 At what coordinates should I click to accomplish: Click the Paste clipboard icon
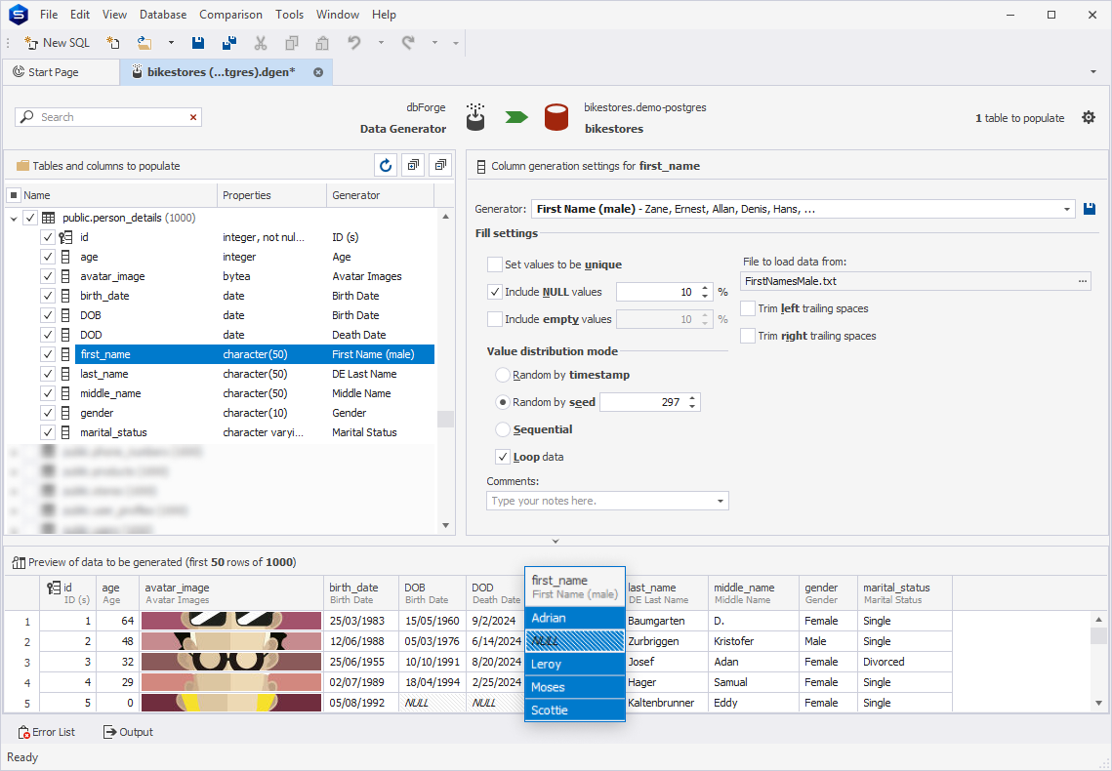[x=322, y=43]
